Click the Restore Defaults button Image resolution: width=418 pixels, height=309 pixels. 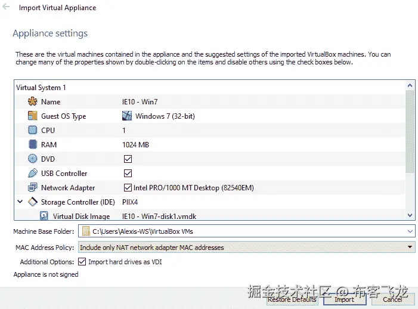(x=292, y=299)
